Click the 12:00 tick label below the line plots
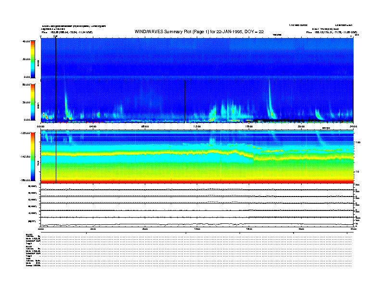381x294 pixels. coord(197,229)
